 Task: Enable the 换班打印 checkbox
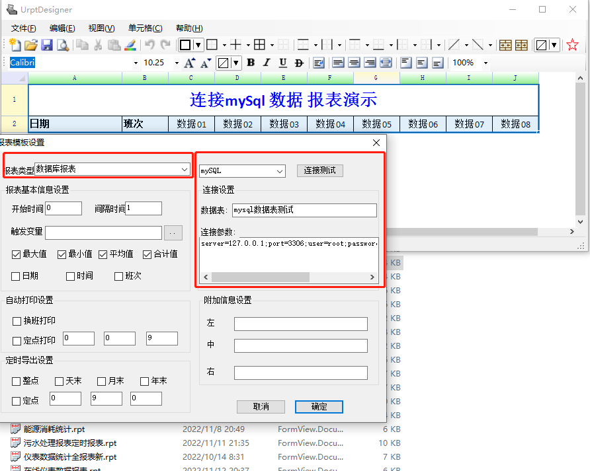coord(17,321)
